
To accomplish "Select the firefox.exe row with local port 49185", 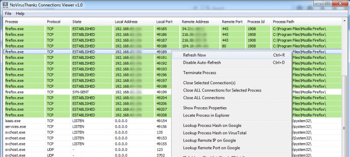I will tap(173, 29).
